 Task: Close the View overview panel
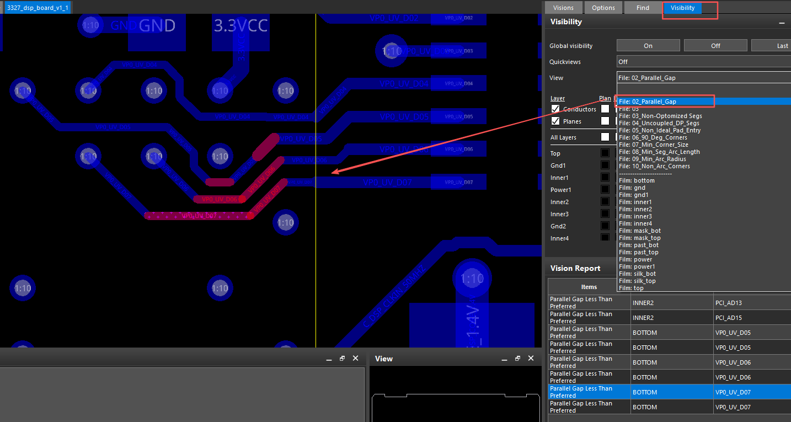pyautogui.click(x=531, y=359)
